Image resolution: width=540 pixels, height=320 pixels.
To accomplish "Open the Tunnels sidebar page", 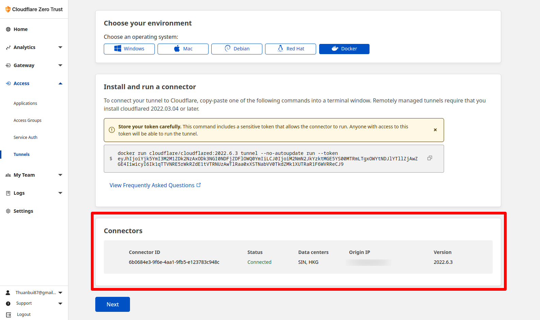I will point(21,155).
